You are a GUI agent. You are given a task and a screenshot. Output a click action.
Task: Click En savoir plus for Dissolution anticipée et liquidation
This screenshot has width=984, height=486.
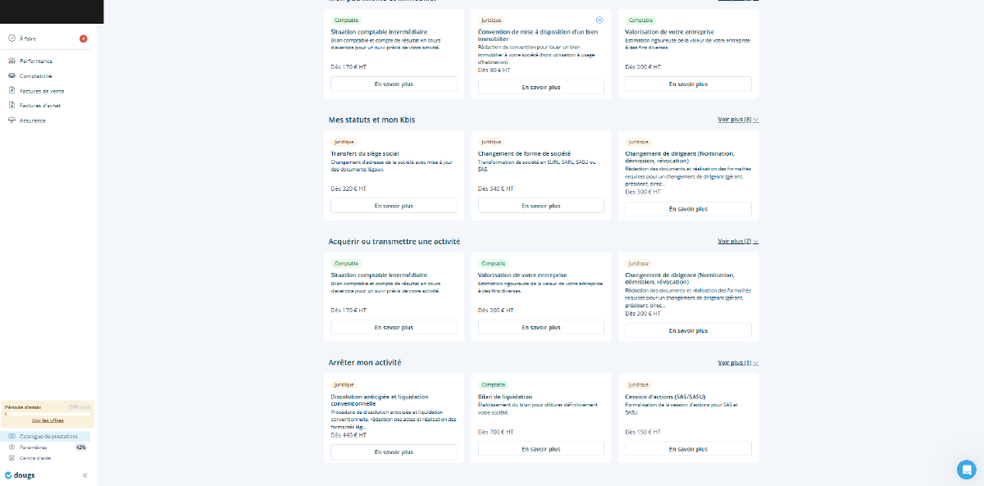click(394, 452)
